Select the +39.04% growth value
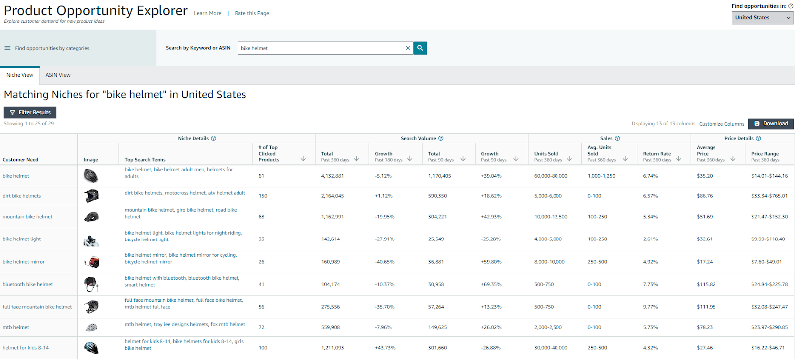 tap(491, 176)
